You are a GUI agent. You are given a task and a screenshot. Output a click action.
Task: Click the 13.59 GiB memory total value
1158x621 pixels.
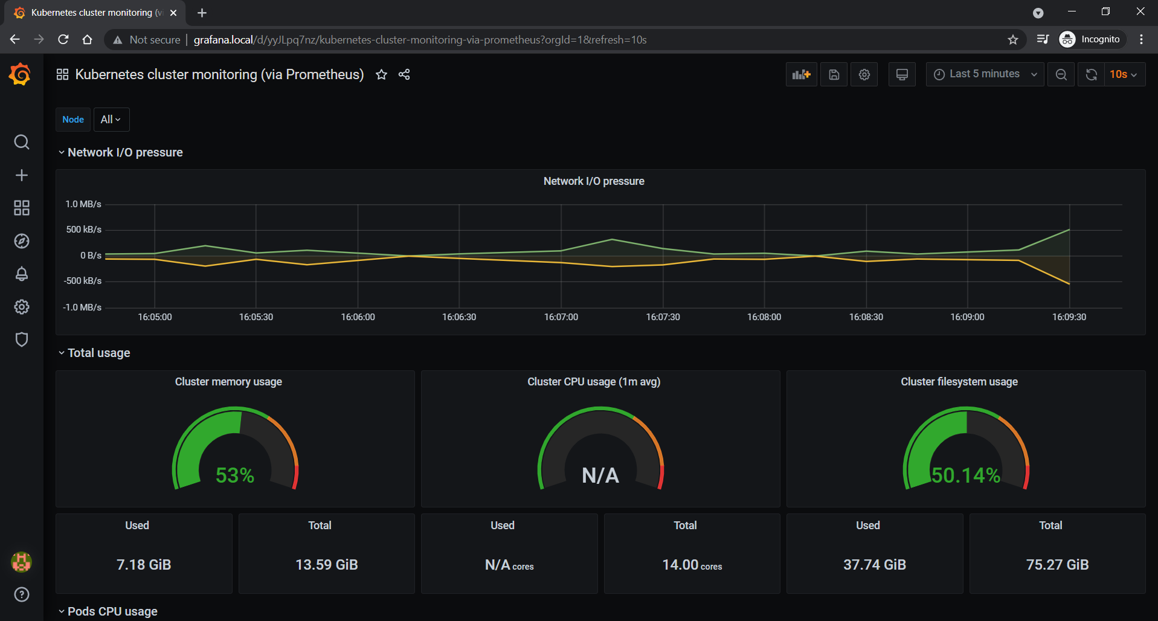coord(327,565)
